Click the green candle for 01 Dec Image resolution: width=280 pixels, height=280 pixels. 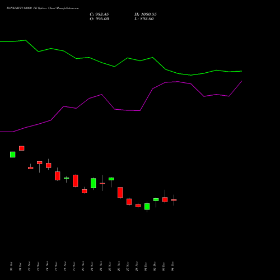coord(147,207)
